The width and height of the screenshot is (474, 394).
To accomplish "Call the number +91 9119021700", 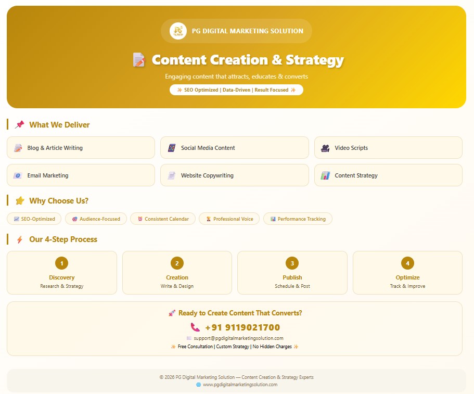I will coord(242,327).
